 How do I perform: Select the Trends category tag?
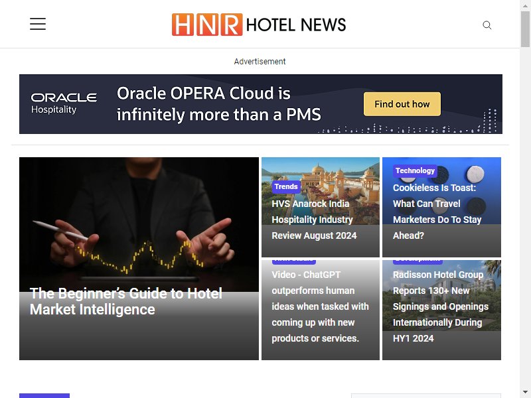(x=286, y=186)
